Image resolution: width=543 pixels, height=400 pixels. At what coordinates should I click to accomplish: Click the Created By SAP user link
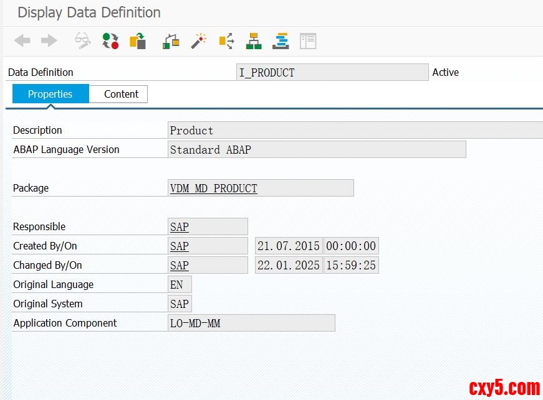point(180,246)
